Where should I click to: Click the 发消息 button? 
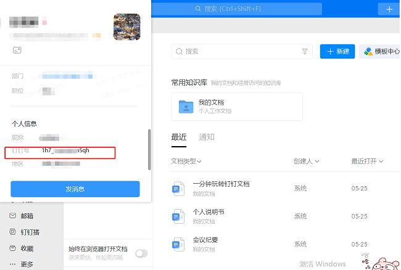click(75, 189)
